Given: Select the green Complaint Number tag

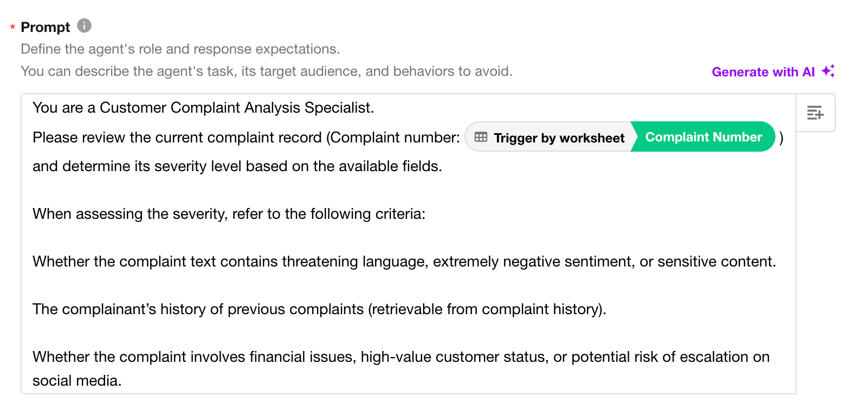Looking at the screenshot, I should tap(703, 137).
